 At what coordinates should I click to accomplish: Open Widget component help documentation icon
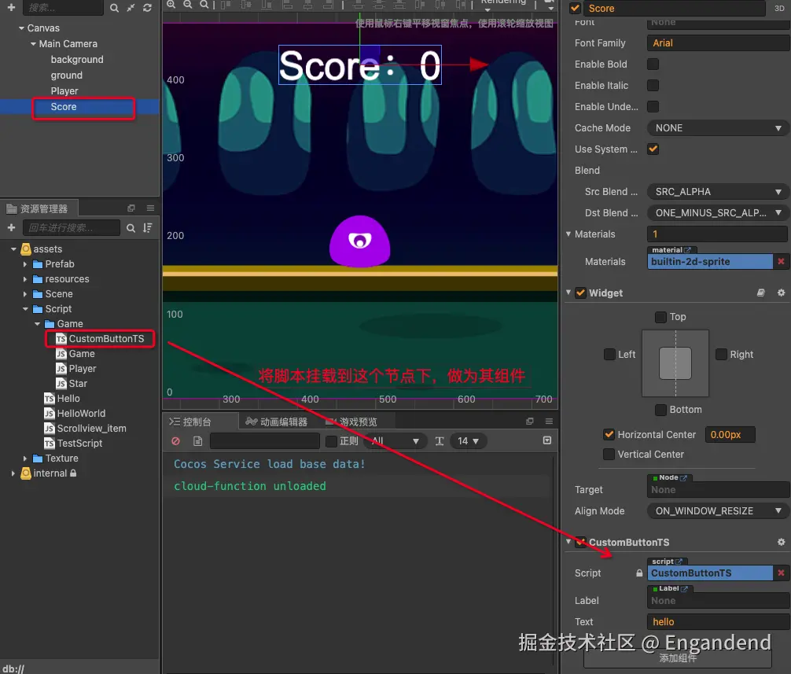[761, 293]
